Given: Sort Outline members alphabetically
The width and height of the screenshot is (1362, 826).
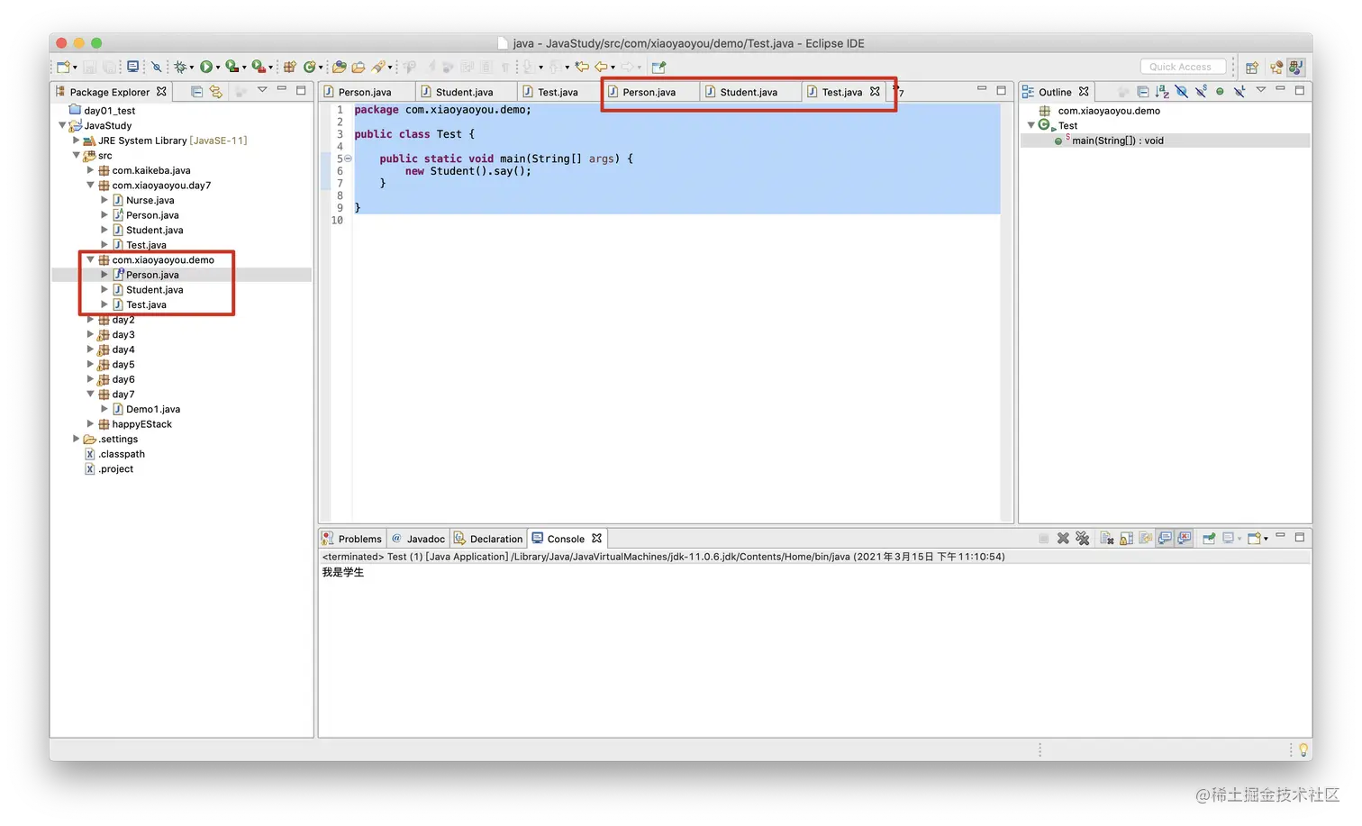Looking at the screenshot, I should pyautogui.click(x=1162, y=91).
